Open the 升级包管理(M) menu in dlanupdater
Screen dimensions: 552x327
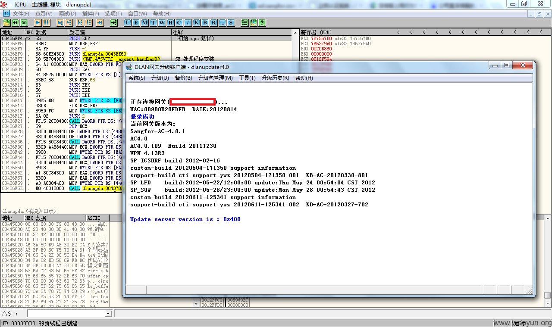point(215,78)
